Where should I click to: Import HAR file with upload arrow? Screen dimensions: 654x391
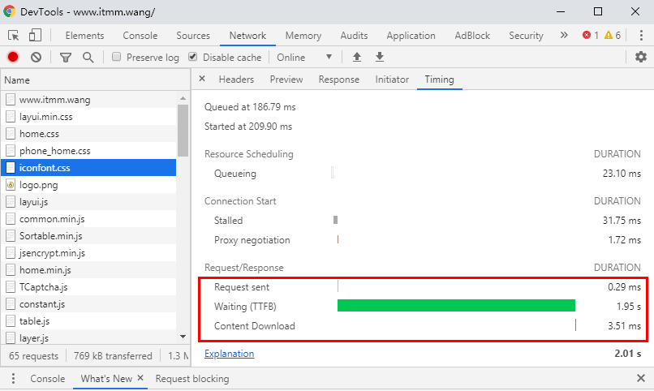click(356, 57)
